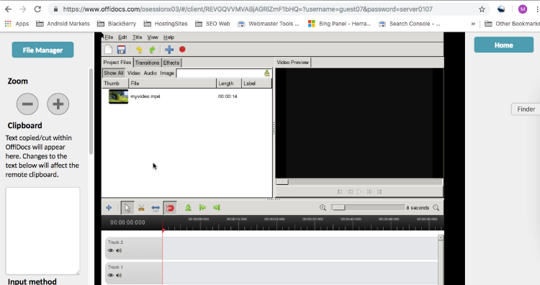
Task: Click the red Export Video button
Action: click(182, 50)
